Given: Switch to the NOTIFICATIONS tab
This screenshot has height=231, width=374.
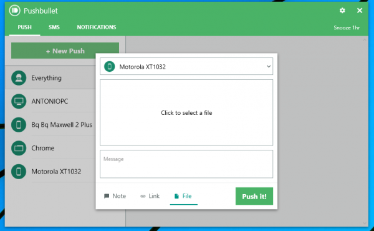Looking at the screenshot, I should point(97,27).
